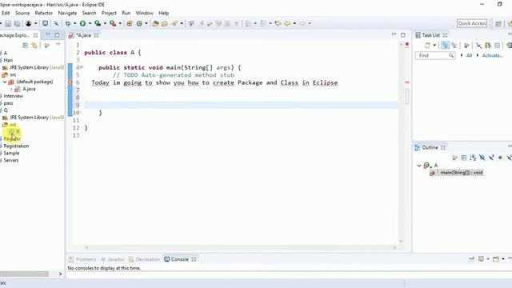
Task: Click the Forward navigation arrow icon
Action: tap(302, 23)
